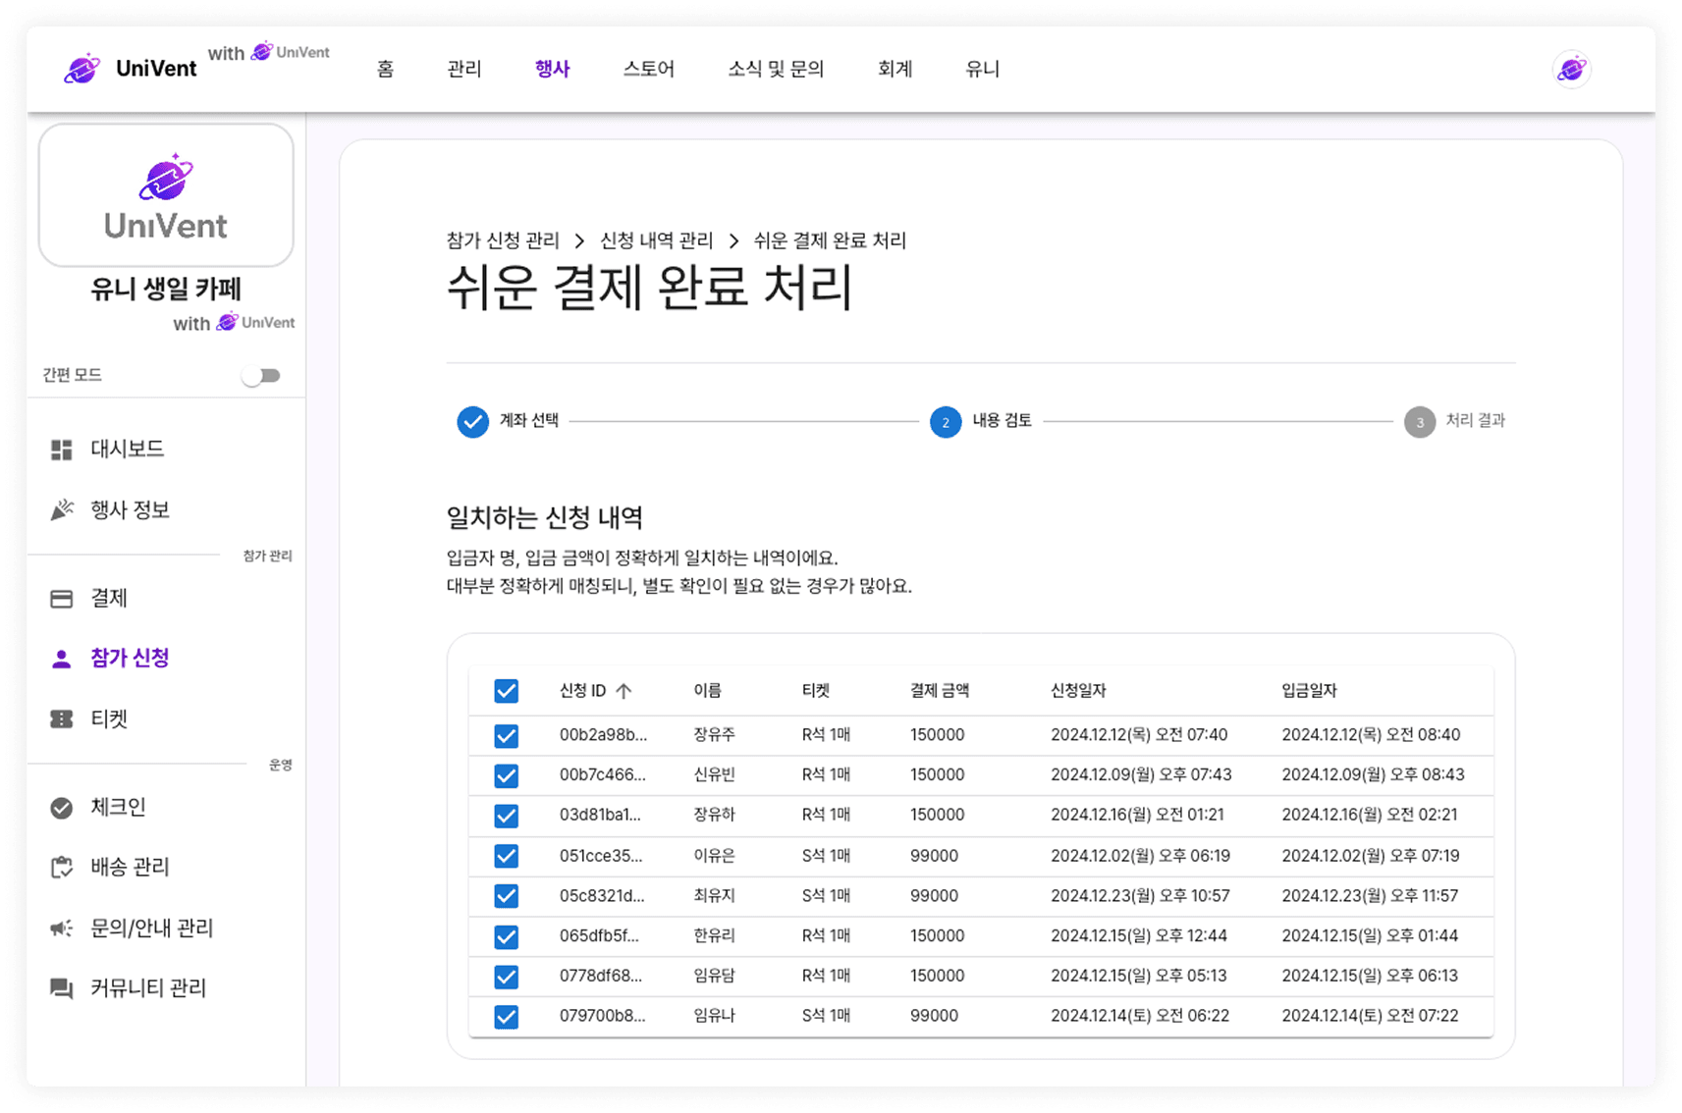Uncheck the row for 임유담

click(506, 977)
